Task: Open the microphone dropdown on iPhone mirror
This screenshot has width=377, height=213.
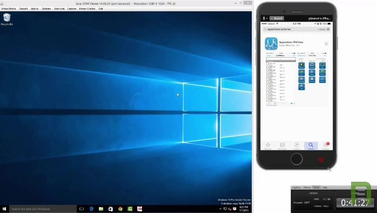Action: click(x=265, y=18)
